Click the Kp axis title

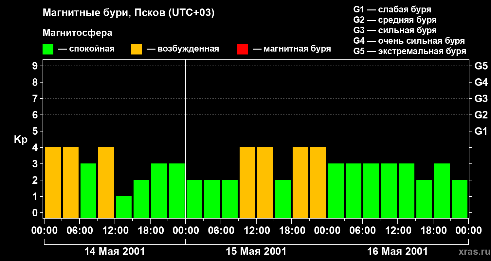(x=21, y=140)
